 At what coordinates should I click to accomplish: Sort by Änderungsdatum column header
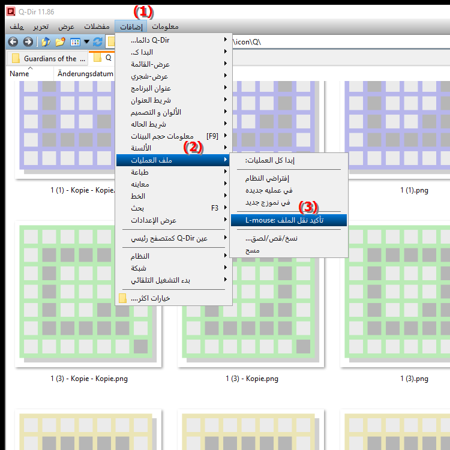(85, 73)
